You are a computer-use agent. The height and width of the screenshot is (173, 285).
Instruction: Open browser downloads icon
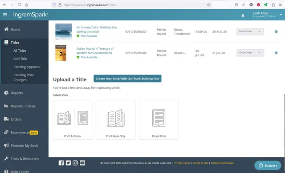point(244,5)
